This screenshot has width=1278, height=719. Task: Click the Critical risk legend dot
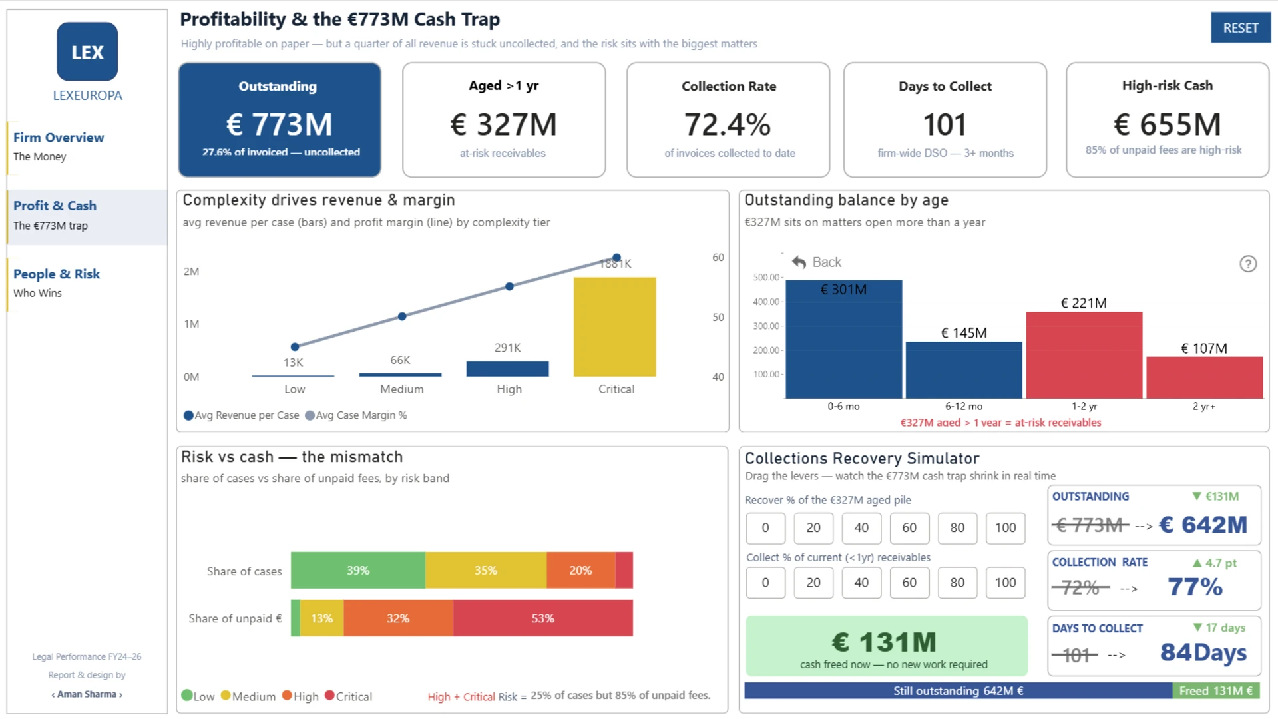click(329, 696)
